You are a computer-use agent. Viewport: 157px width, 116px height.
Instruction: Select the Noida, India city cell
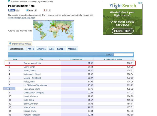click(29, 81)
